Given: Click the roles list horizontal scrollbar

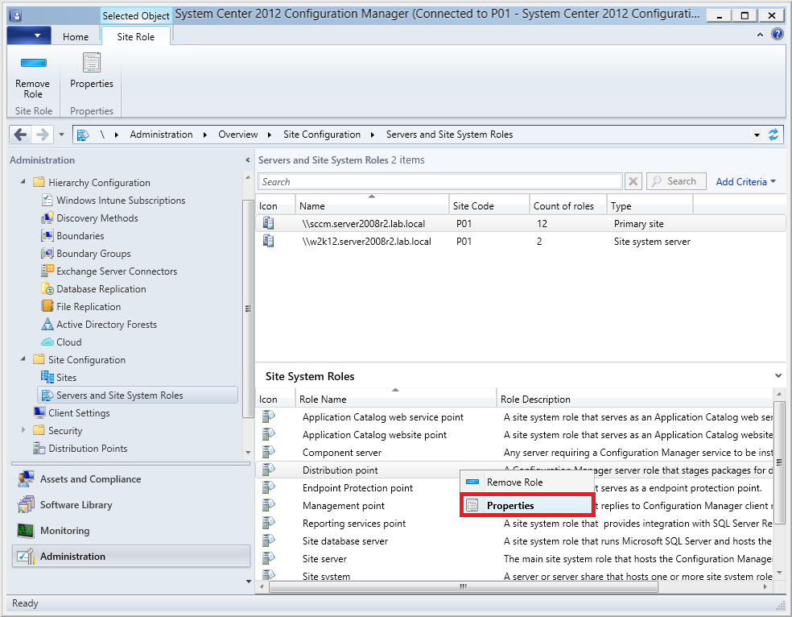Looking at the screenshot, I should (x=463, y=586).
